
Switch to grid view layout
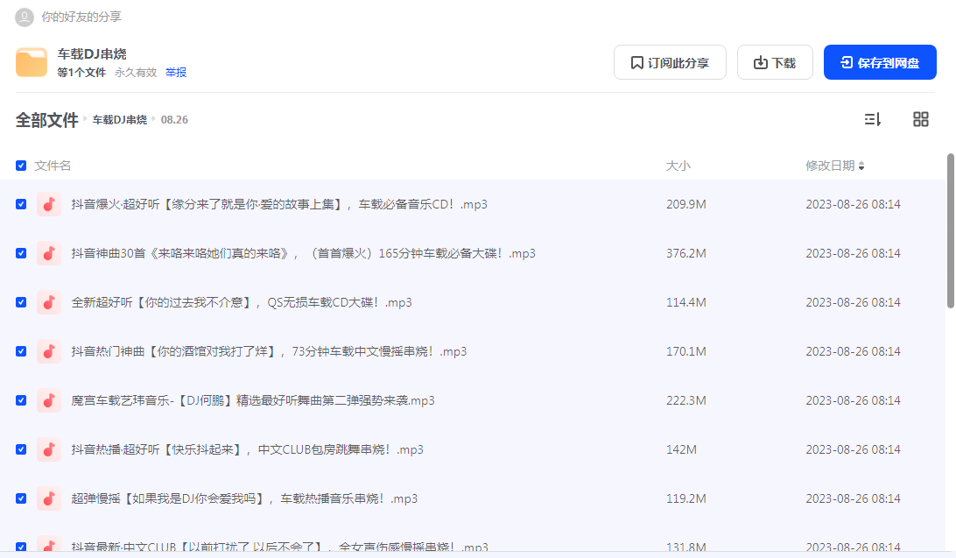pos(921,118)
